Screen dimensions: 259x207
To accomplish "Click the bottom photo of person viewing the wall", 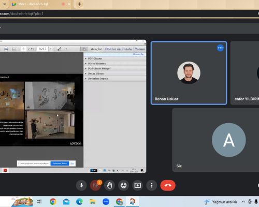I will point(50,125).
